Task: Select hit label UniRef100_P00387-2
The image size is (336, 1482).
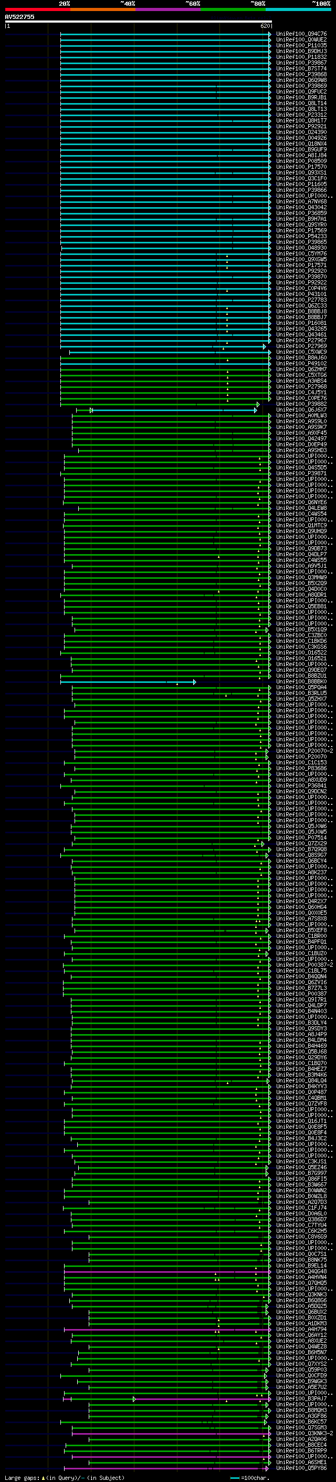Action: point(304,965)
